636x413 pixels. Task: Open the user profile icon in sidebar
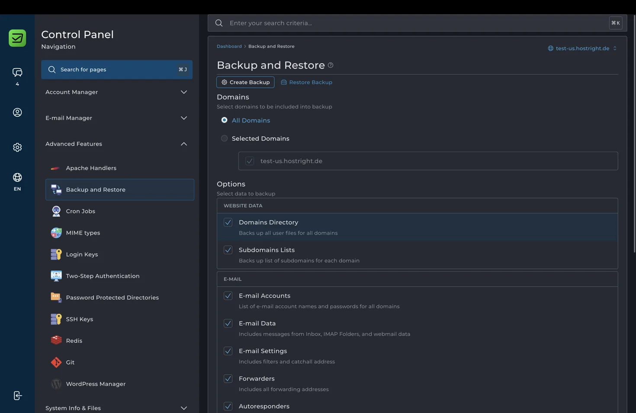click(17, 112)
